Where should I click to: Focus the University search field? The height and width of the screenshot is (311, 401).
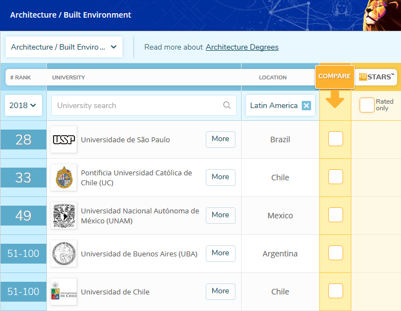tap(144, 105)
